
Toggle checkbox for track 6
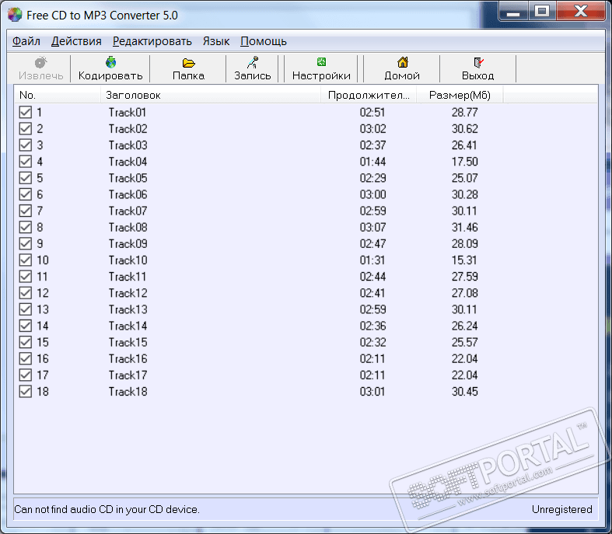(x=26, y=194)
